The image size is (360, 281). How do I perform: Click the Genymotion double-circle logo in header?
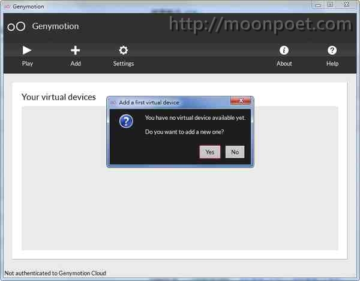(16, 26)
